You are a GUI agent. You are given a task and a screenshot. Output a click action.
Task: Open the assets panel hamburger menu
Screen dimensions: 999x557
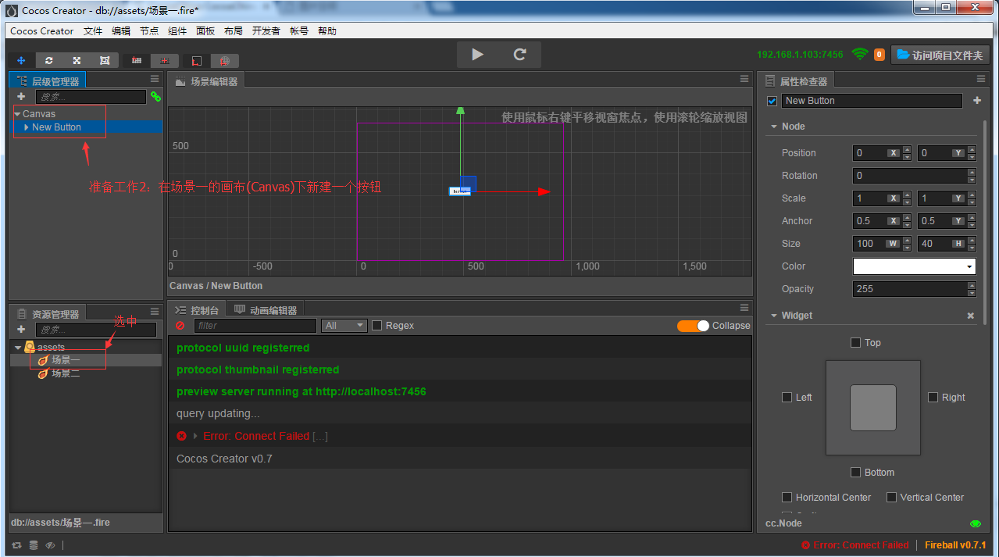point(155,312)
